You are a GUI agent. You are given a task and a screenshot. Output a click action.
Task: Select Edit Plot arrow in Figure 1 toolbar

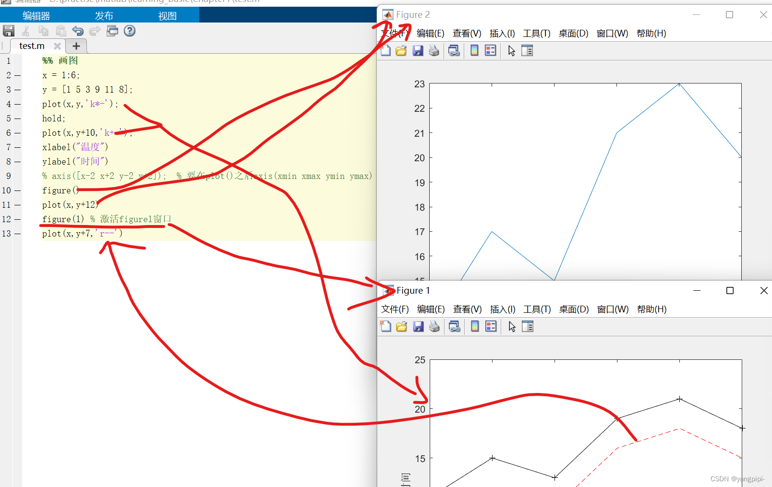(512, 327)
